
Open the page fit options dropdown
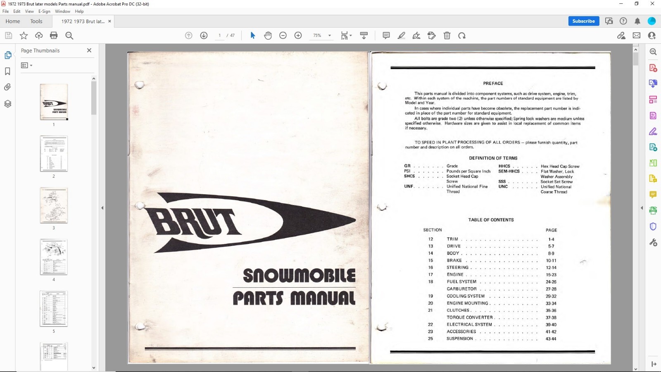point(350,36)
